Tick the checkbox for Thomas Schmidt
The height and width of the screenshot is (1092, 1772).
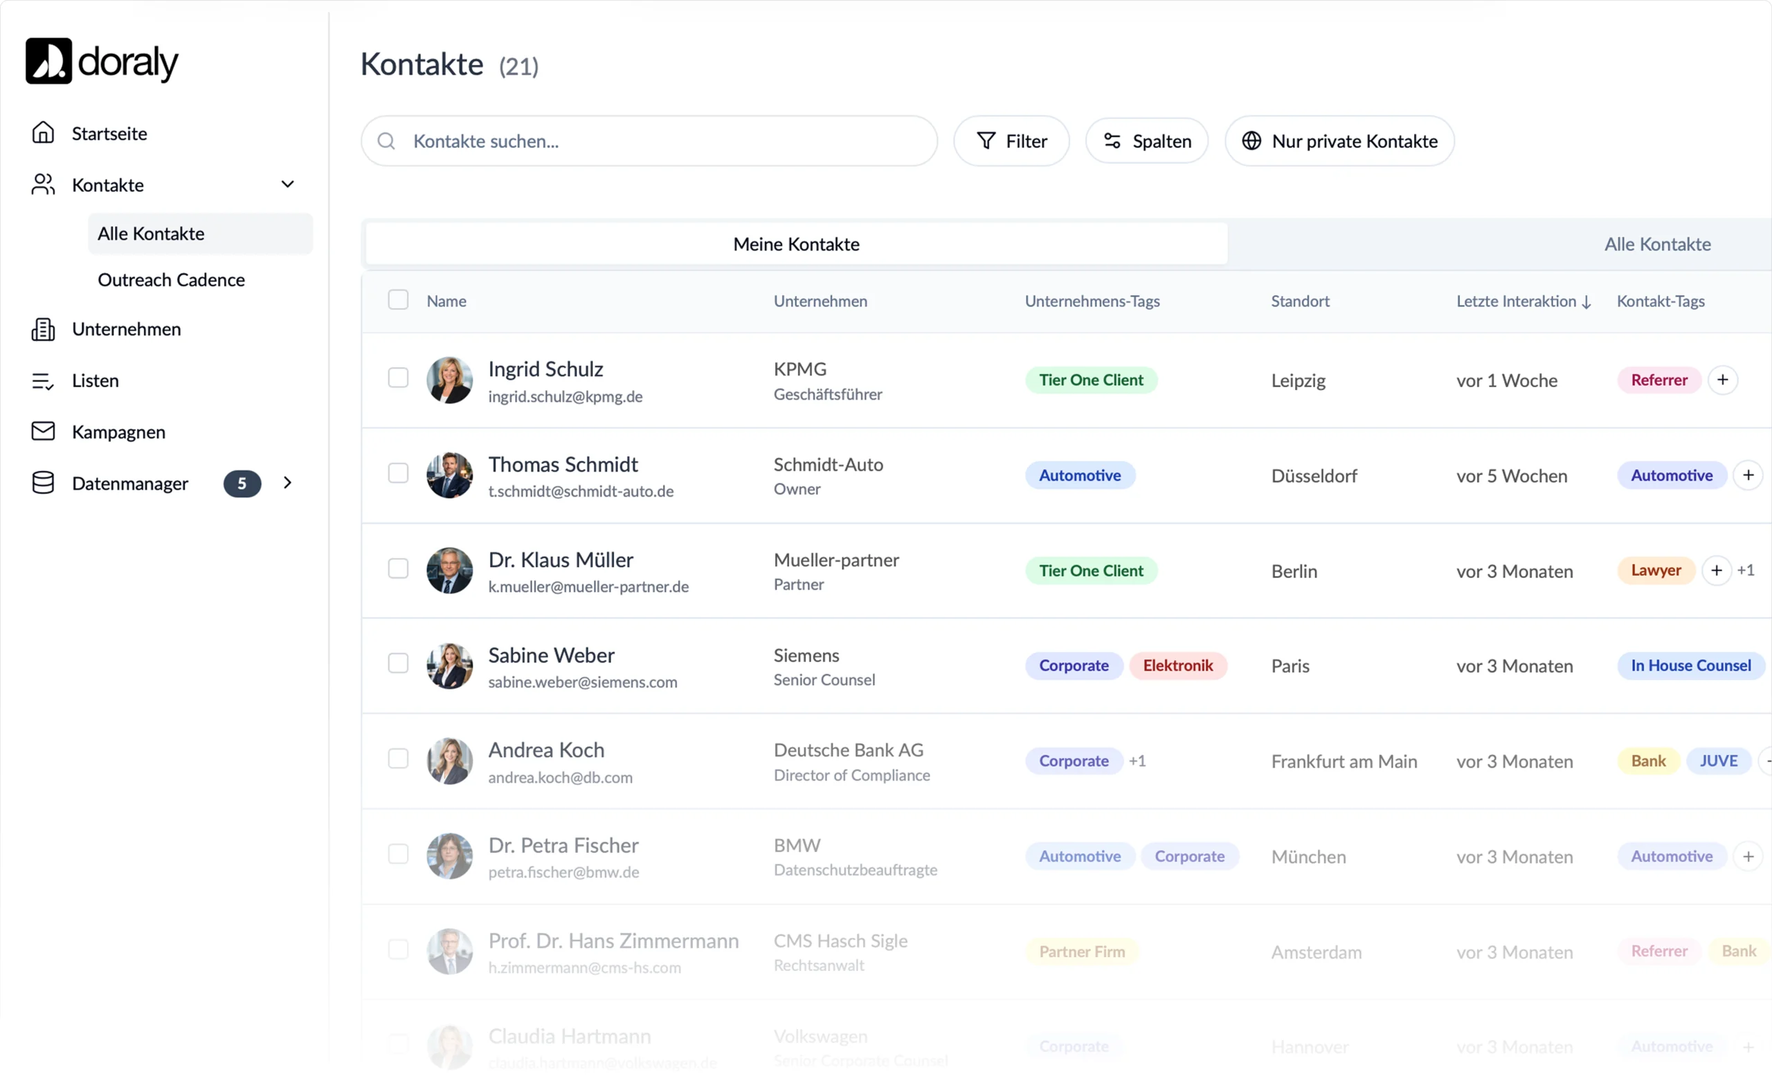(398, 473)
